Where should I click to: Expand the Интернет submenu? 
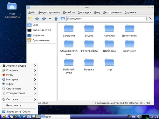tap(19, 79)
